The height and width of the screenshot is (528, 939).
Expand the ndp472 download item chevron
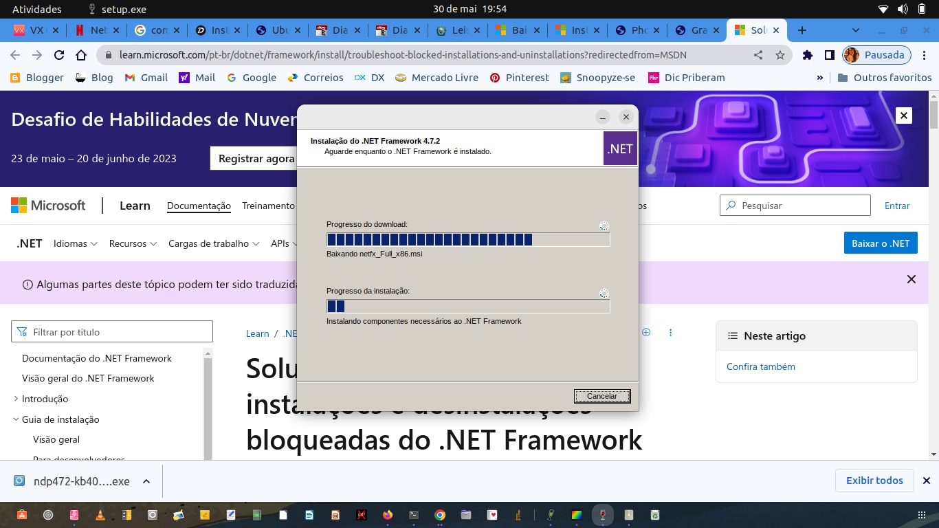(146, 481)
